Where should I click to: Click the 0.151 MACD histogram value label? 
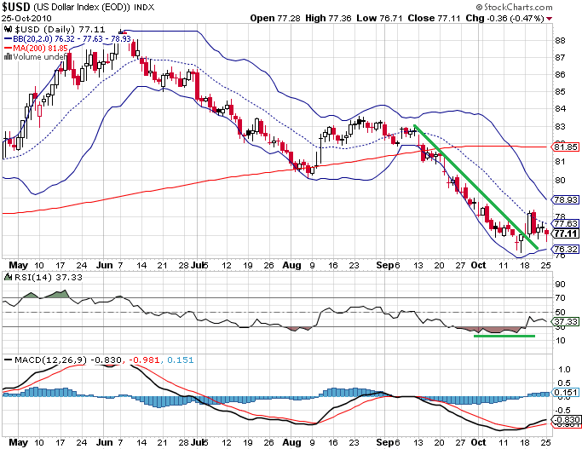566,393
